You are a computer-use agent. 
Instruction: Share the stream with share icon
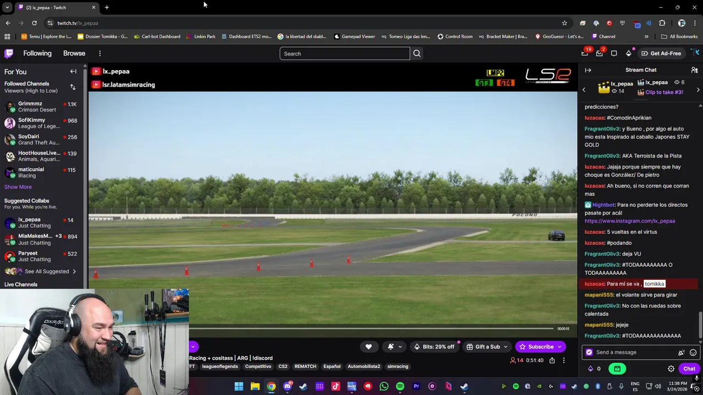click(x=552, y=360)
